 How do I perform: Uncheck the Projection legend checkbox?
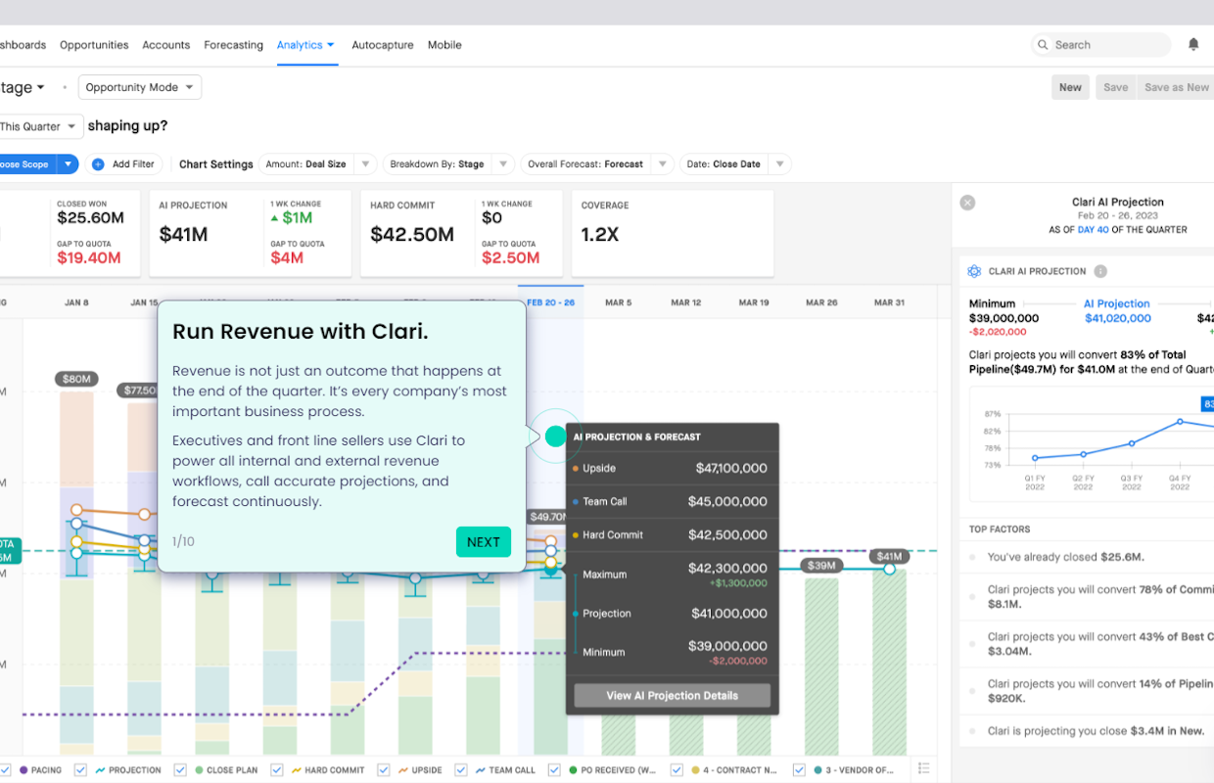coord(80,770)
